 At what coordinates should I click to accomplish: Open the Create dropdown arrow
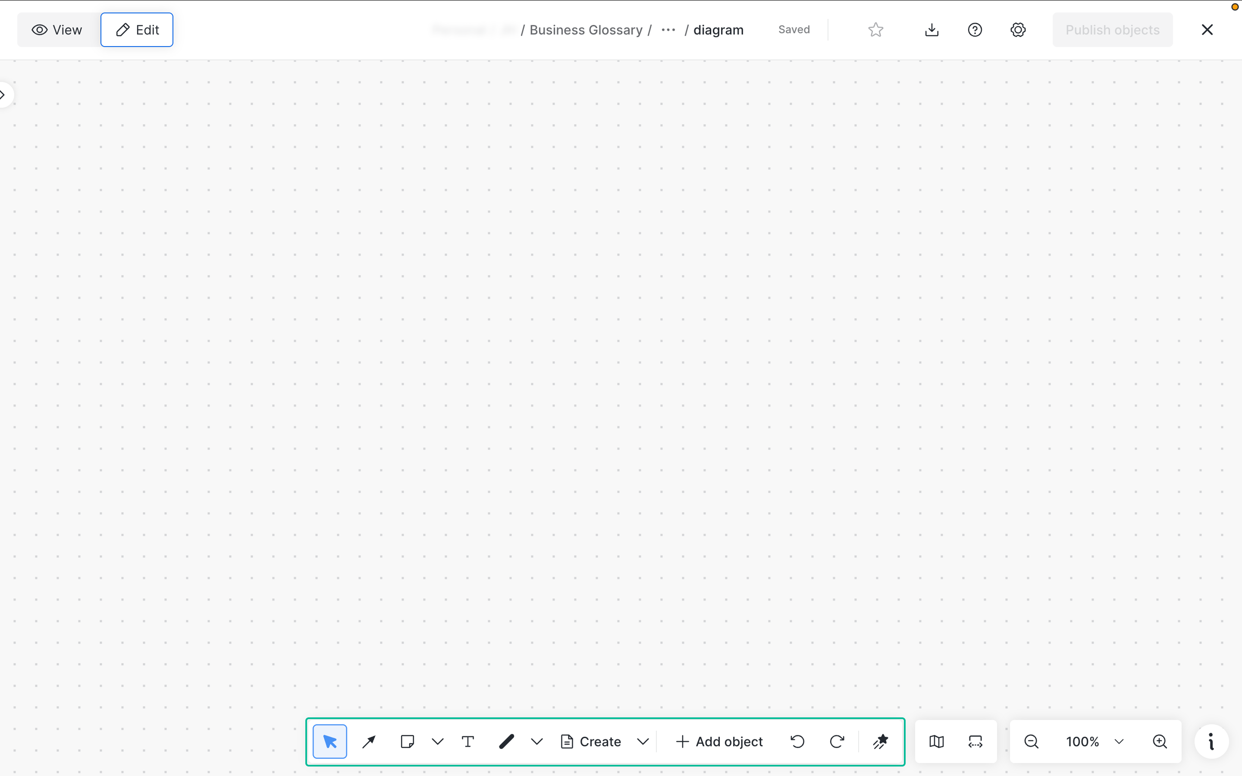pos(643,741)
